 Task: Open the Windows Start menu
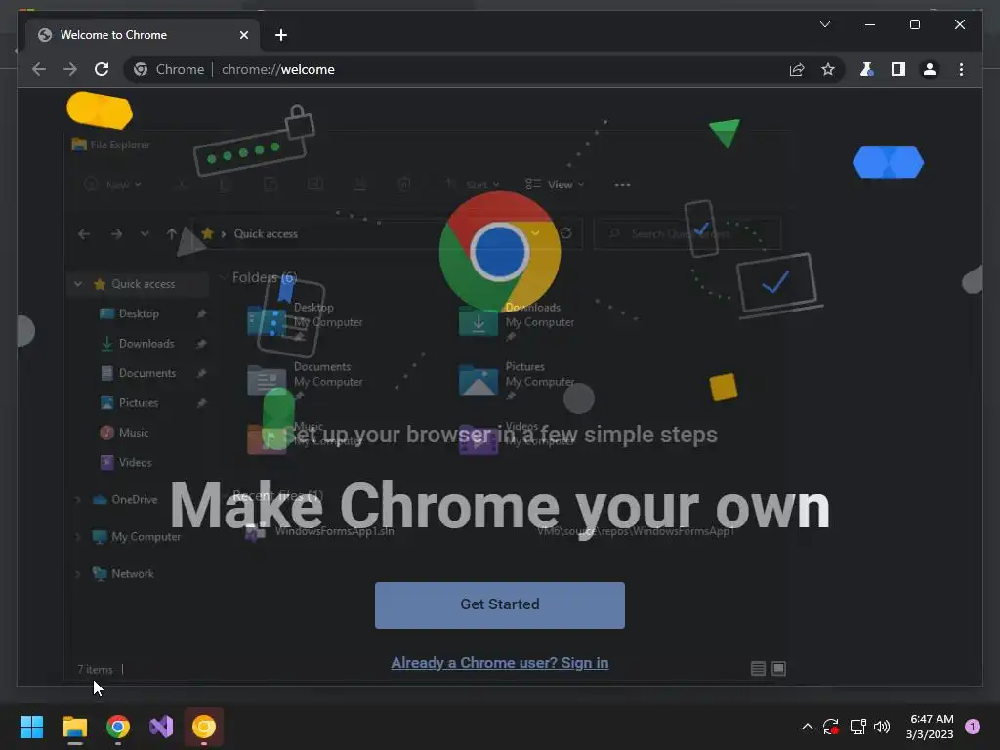tap(31, 727)
